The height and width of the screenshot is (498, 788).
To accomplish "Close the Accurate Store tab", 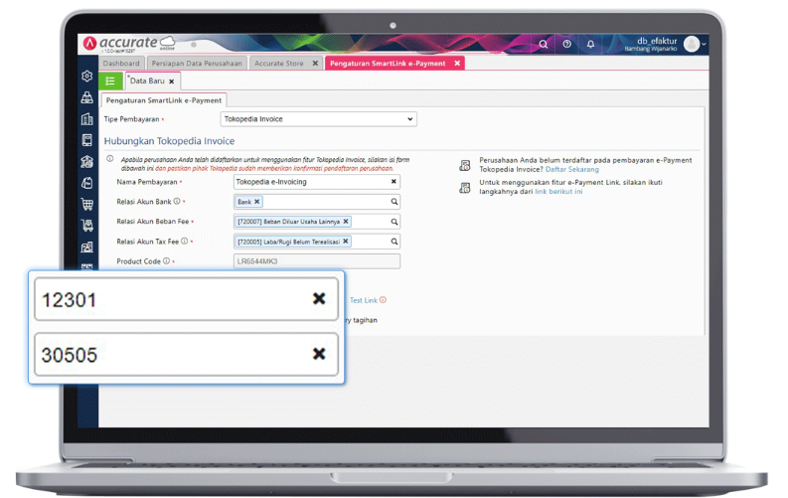I will pyautogui.click(x=315, y=64).
